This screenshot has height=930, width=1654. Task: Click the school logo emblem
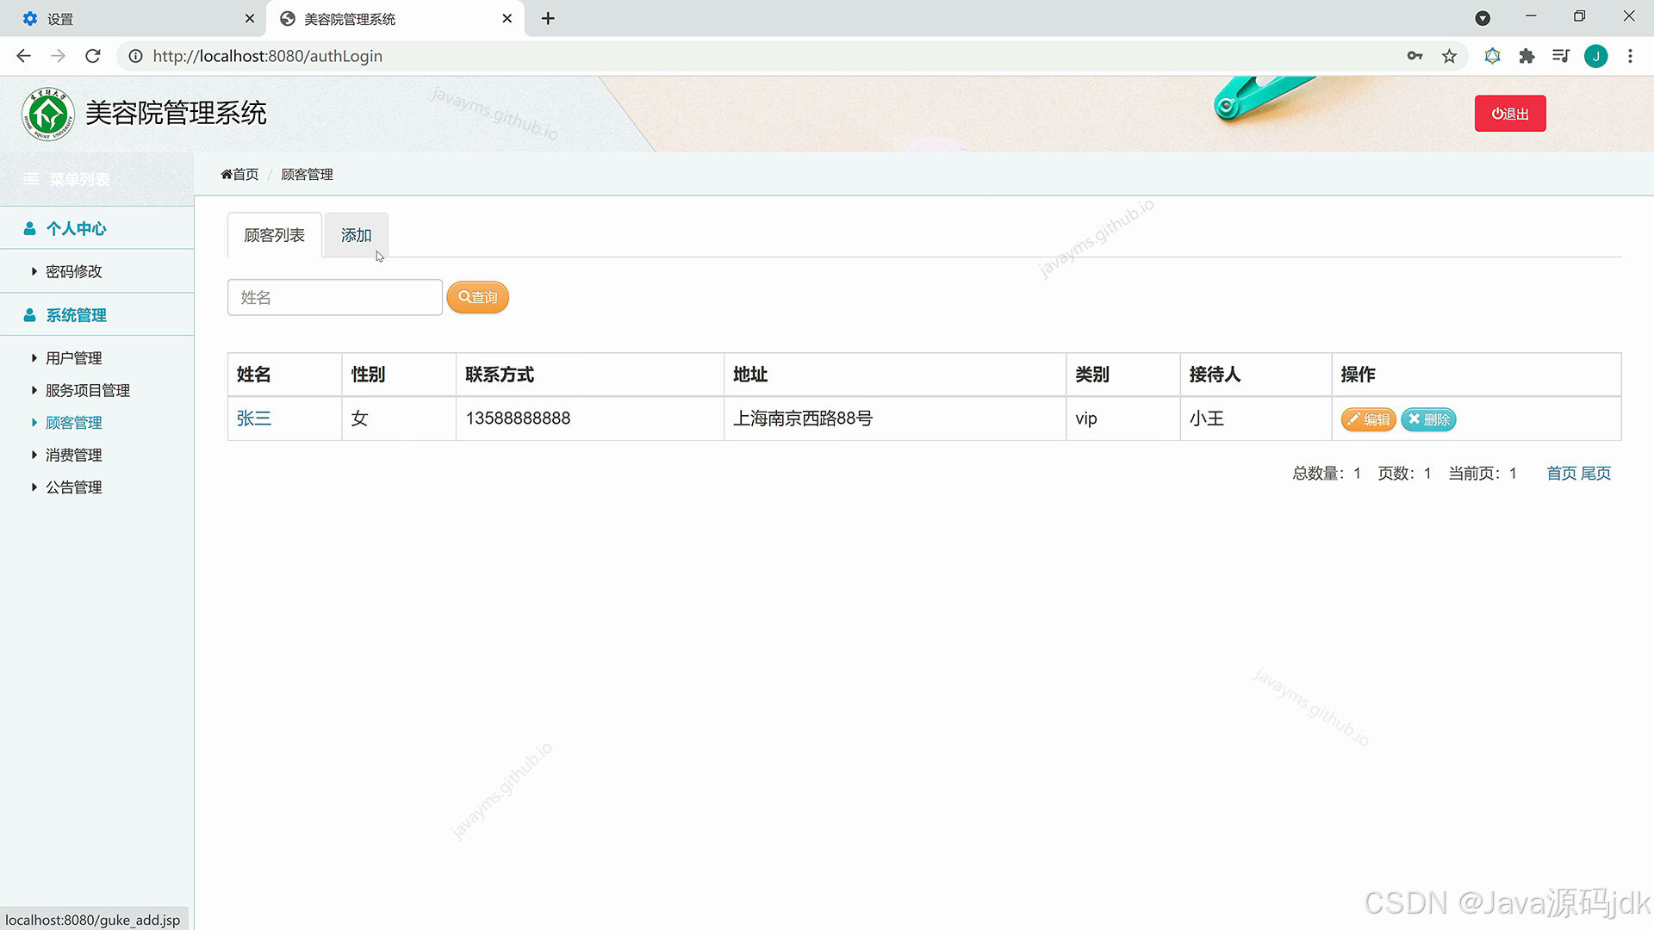coord(48,114)
